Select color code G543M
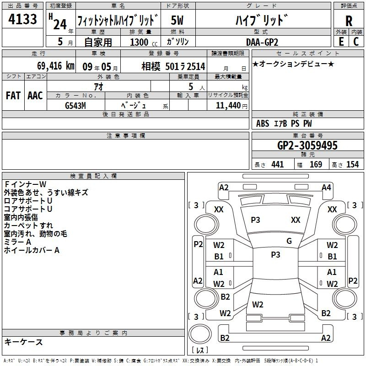Screen dimensions: 366x366 [76, 105]
